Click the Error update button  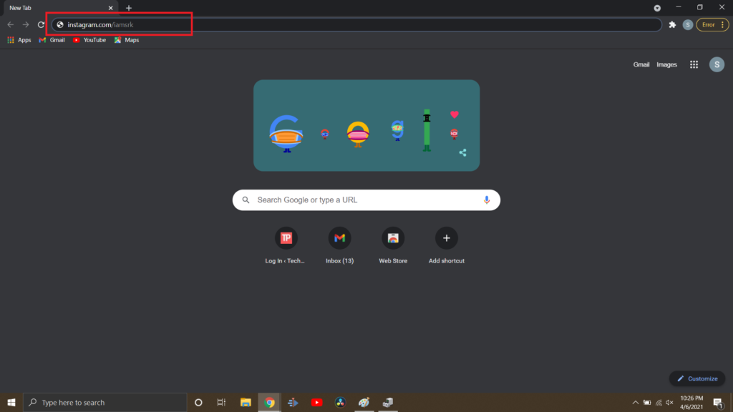click(712, 25)
